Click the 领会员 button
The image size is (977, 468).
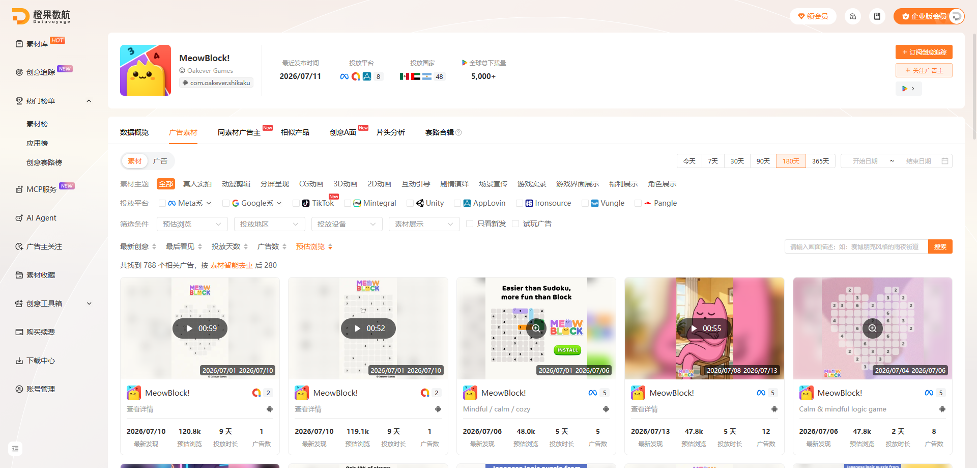pos(813,16)
